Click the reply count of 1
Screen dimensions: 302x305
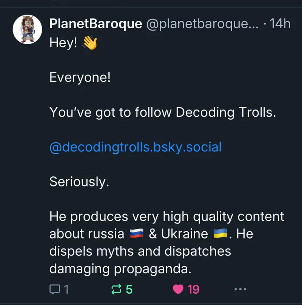[66, 290]
